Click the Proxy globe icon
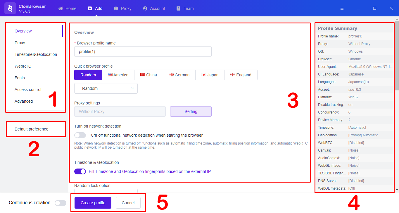Screen dimensions: 399x213 116,8
